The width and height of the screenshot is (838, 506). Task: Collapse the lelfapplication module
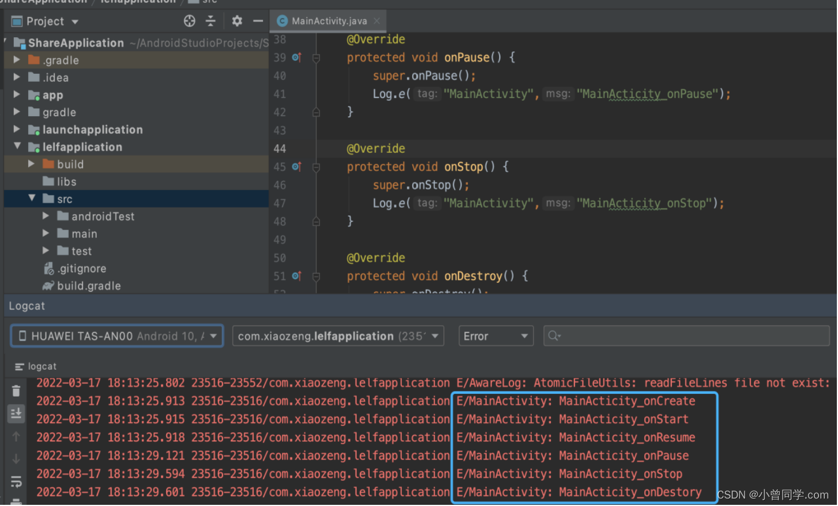point(17,147)
